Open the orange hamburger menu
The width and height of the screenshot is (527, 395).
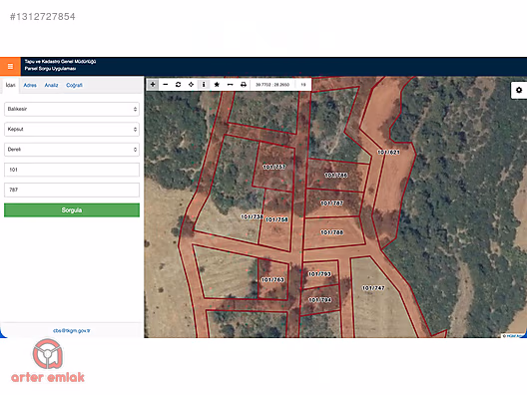10,66
